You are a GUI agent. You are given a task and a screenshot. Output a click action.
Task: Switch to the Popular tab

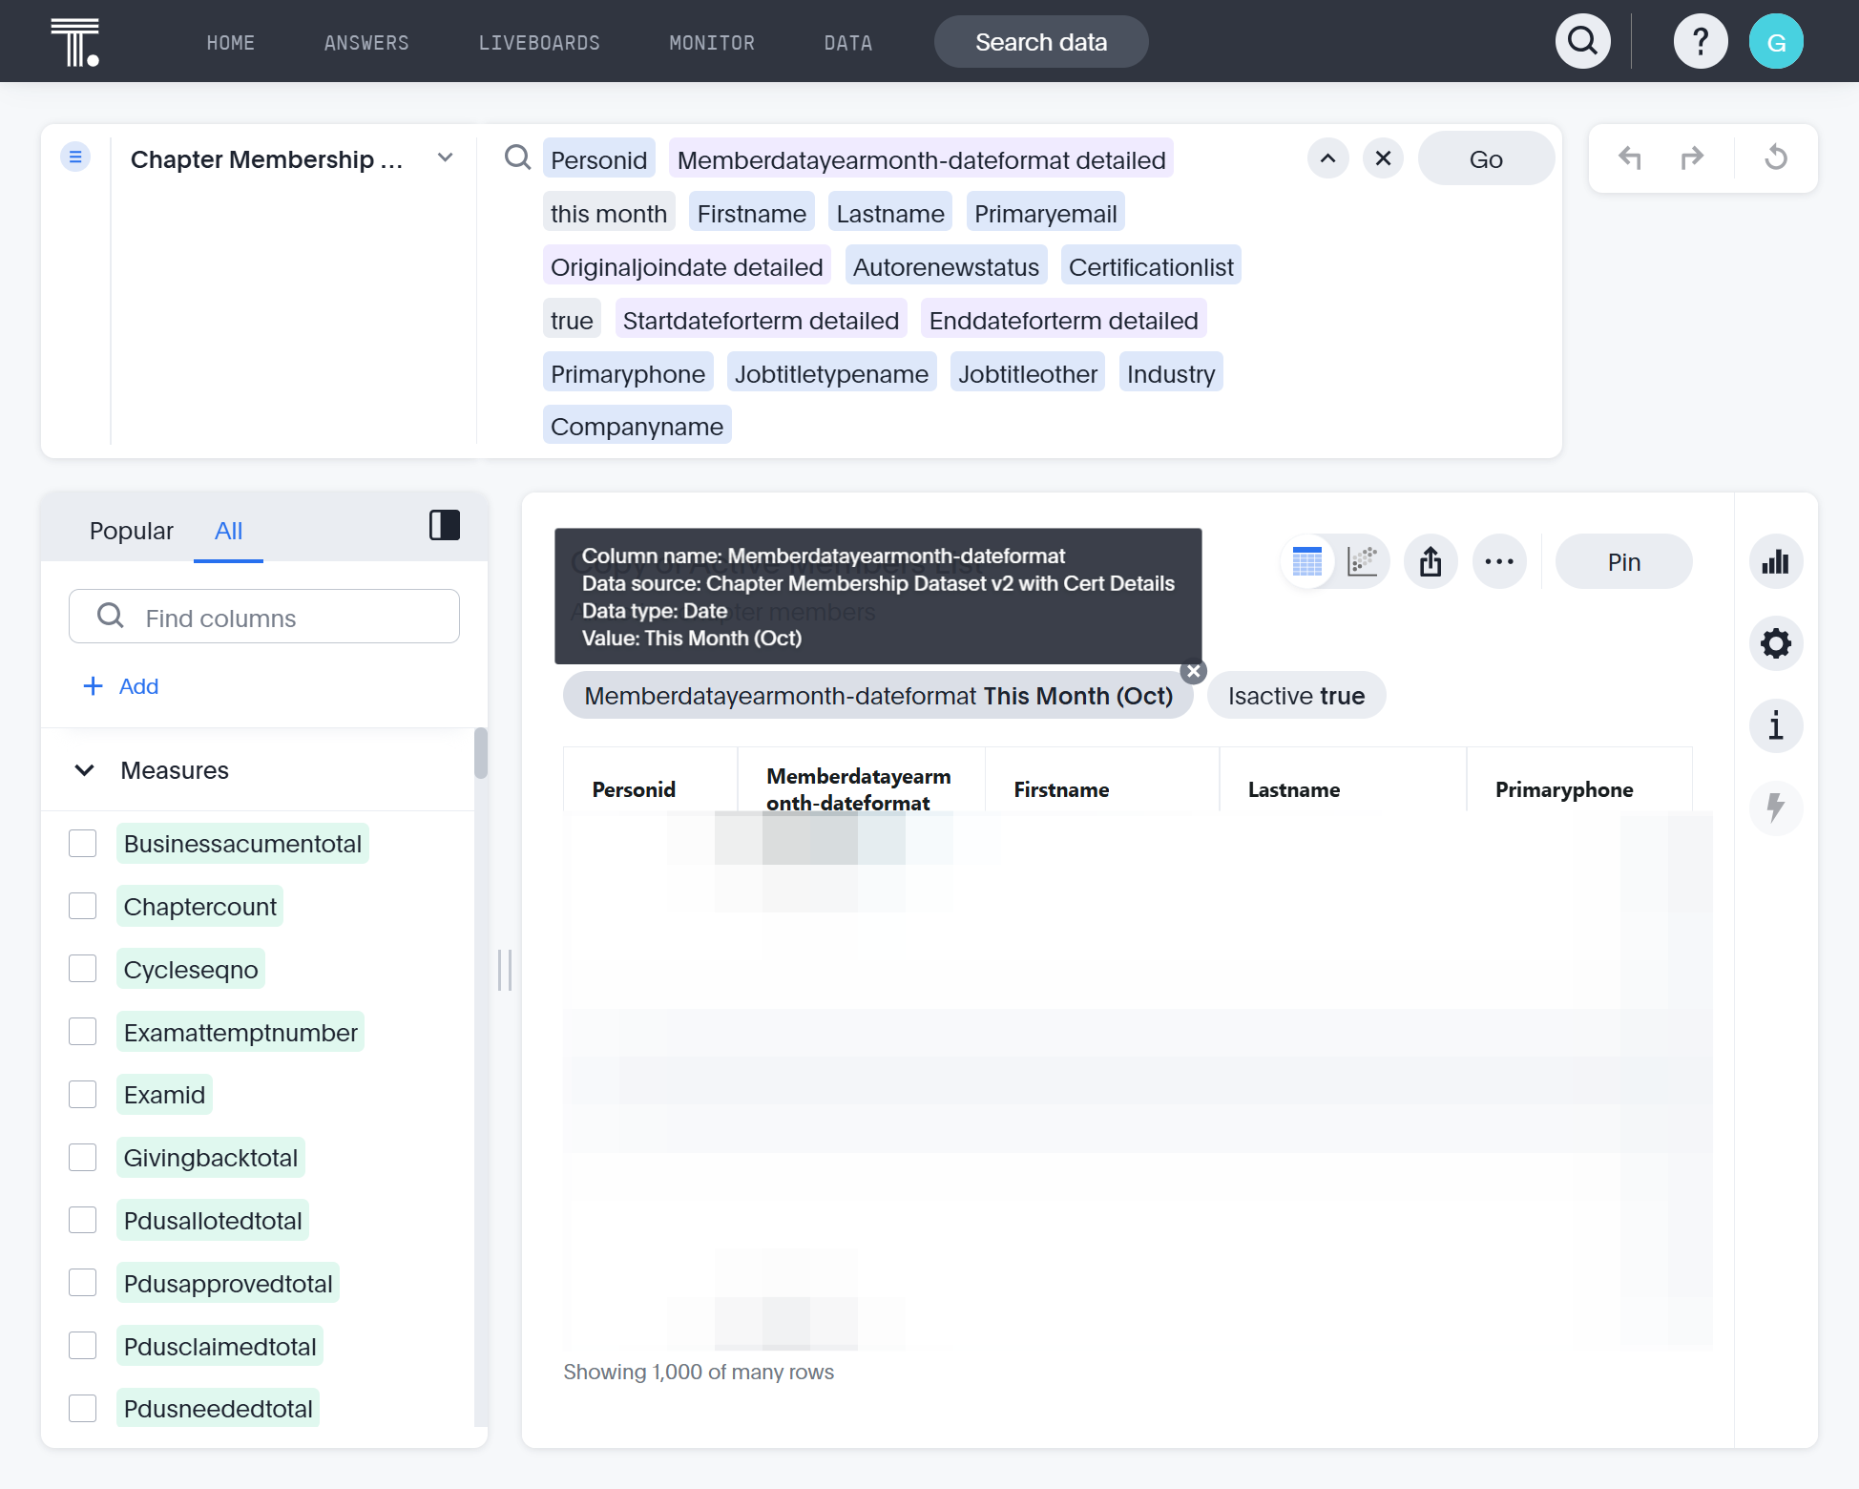132,531
